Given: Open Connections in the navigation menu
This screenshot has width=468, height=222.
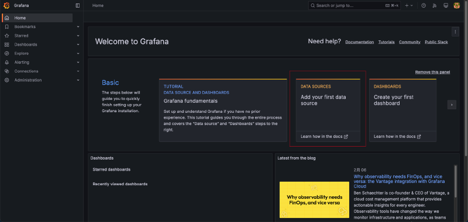Looking at the screenshot, I should 26,71.
